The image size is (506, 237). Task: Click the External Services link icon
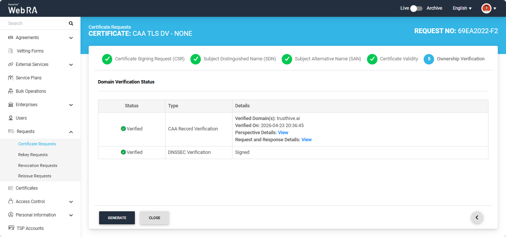(11, 64)
